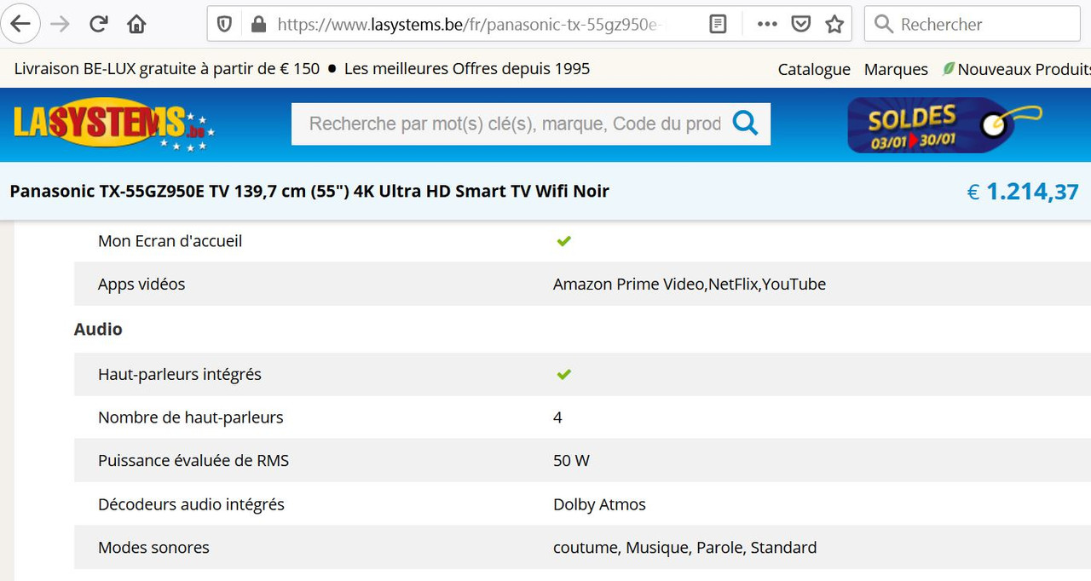This screenshot has width=1091, height=581.
Task: Click the 50 W value
Action: 571,461
